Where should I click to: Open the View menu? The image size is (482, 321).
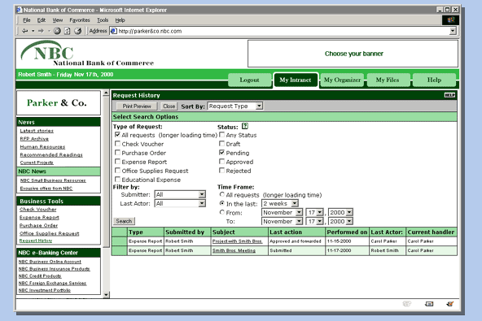coord(58,20)
